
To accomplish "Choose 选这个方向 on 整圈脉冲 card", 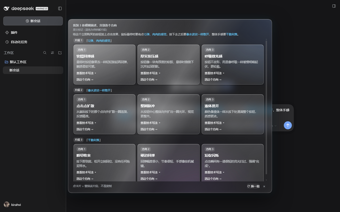I will click(x=149, y=129).
